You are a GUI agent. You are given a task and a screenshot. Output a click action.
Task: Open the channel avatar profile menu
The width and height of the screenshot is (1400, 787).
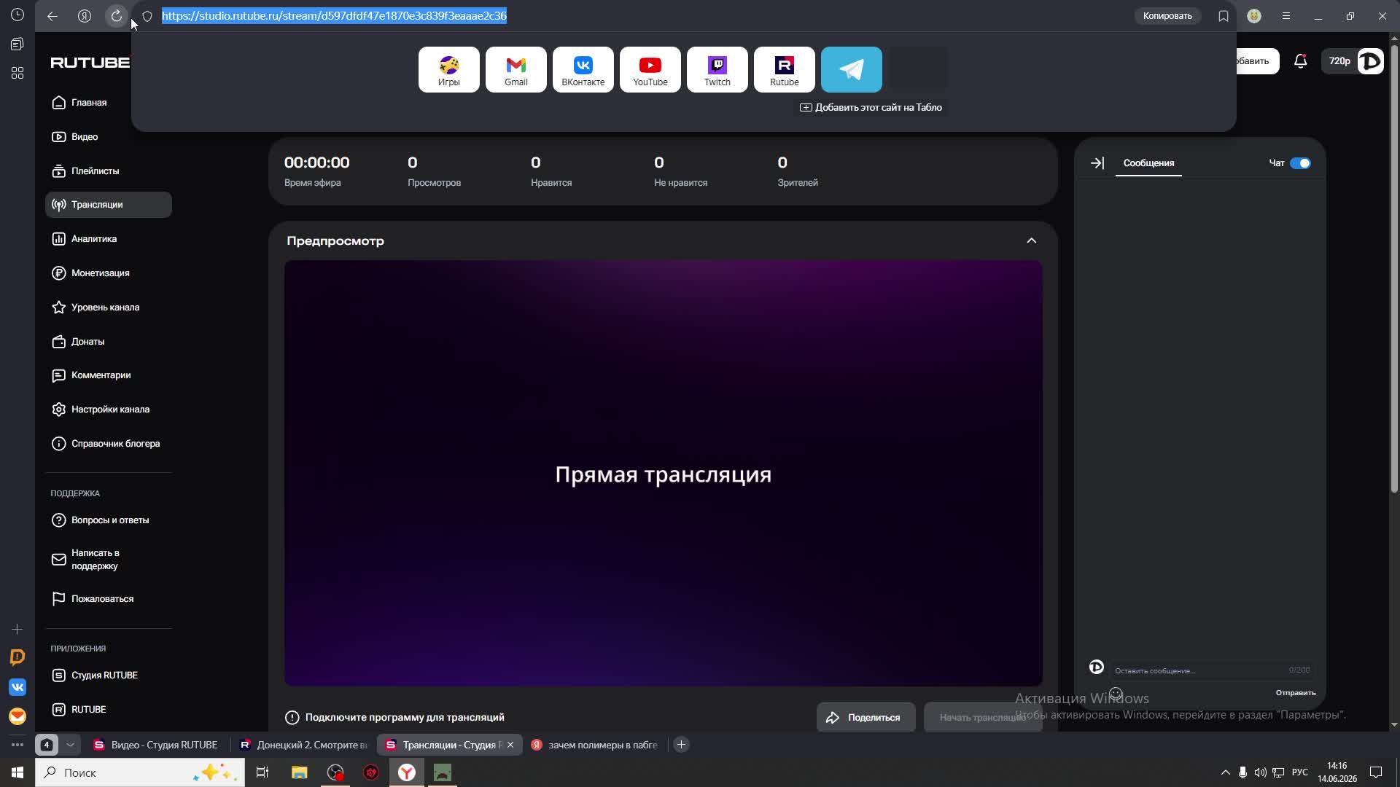click(x=1371, y=61)
